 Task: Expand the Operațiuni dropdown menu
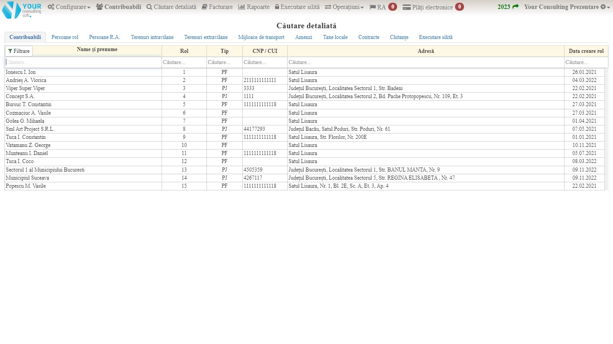(x=344, y=7)
